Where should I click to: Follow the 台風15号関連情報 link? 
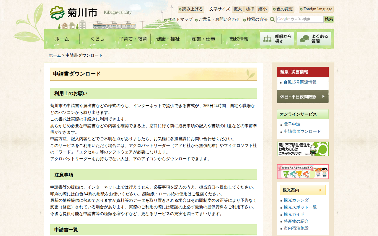[x=300, y=82]
